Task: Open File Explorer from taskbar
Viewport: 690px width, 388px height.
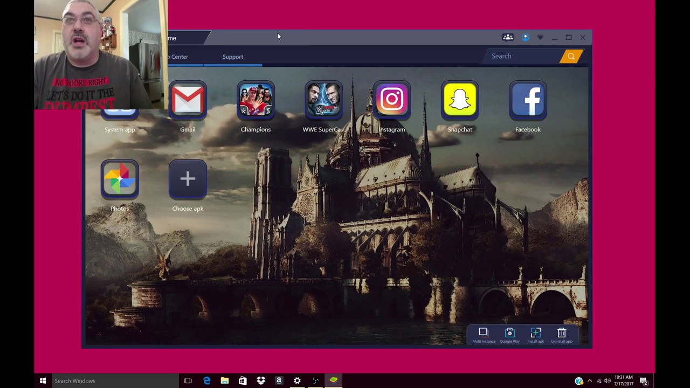Action: [225, 380]
